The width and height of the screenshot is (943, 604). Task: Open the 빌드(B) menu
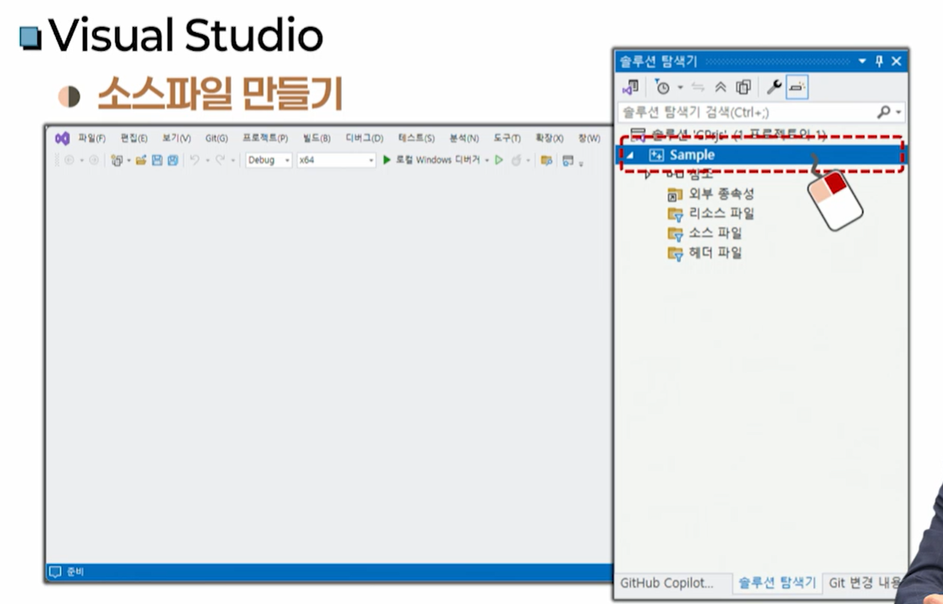pyautogui.click(x=317, y=139)
